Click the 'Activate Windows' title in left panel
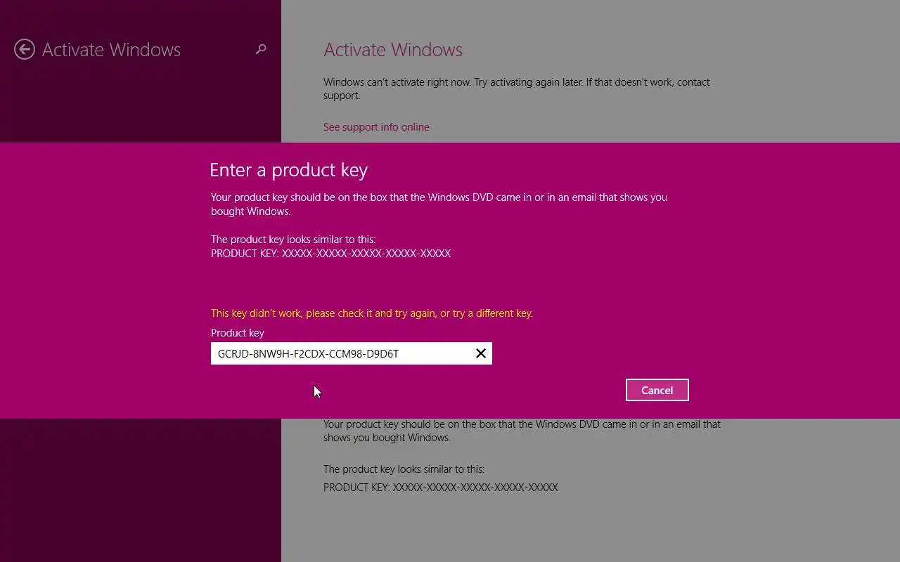 [111, 50]
